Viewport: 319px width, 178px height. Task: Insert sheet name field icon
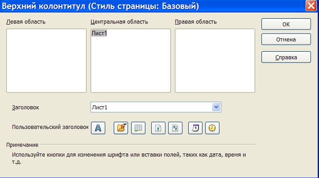pyautogui.click(x=138, y=128)
